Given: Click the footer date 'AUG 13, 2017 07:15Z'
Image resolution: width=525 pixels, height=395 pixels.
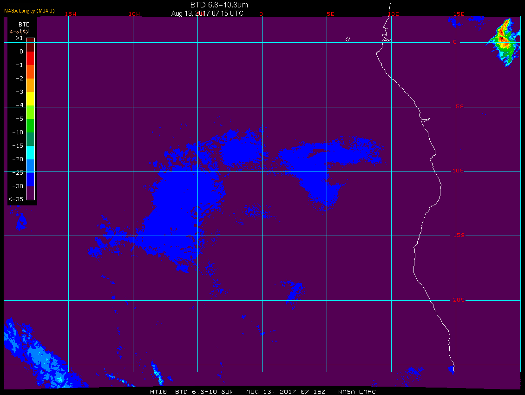Looking at the screenshot, I should coord(286,392).
